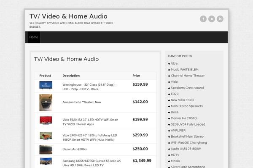Open the Main Stereo Speakers post
This screenshot has width=253, height=168.
coord(187,106)
